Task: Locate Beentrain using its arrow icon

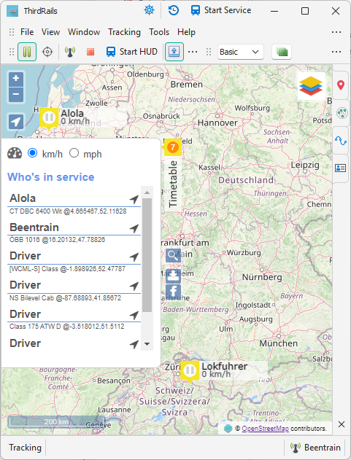Action: pyautogui.click(x=134, y=228)
